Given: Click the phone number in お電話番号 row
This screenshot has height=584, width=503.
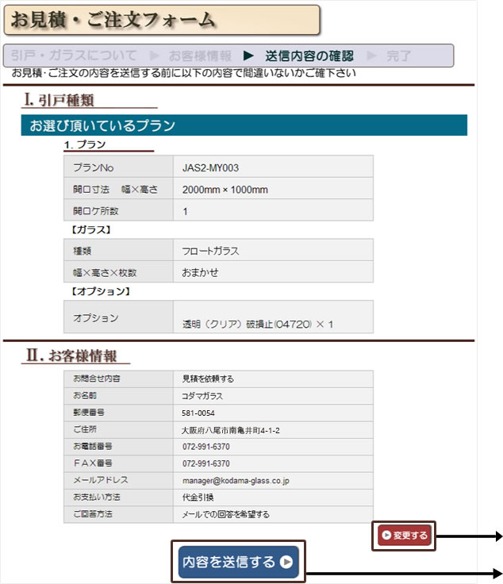Looking at the screenshot, I should click(206, 447).
